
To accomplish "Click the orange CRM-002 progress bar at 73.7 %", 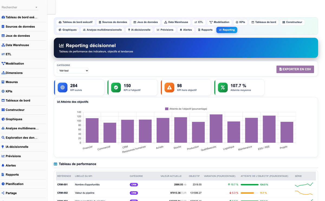I will pos(250,193).
